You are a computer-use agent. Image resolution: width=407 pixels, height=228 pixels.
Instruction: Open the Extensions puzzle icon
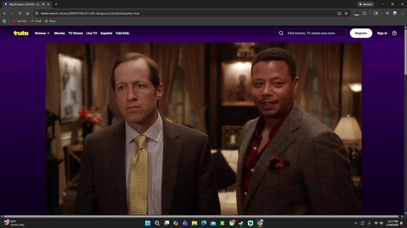(364, 13)
